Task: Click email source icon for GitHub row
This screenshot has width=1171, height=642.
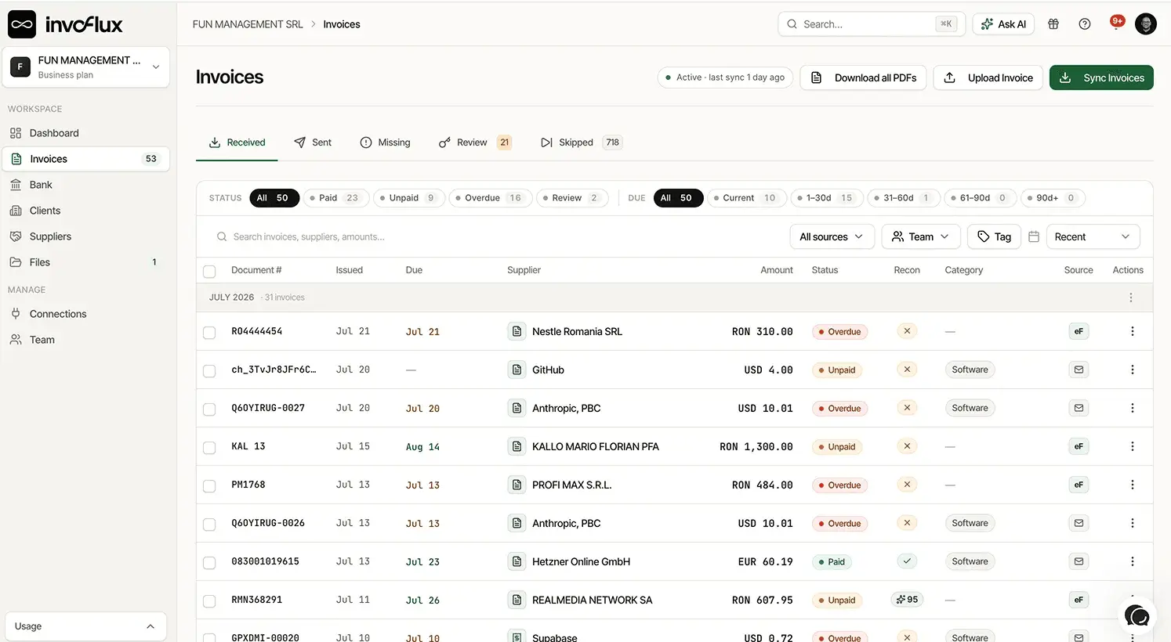Action: click(x=1079, y=370)
